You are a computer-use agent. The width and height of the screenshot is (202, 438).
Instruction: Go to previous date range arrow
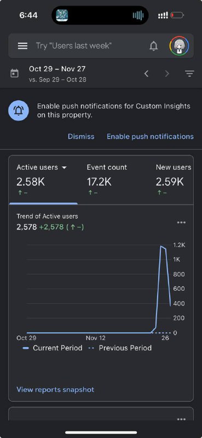coord(146,74)
